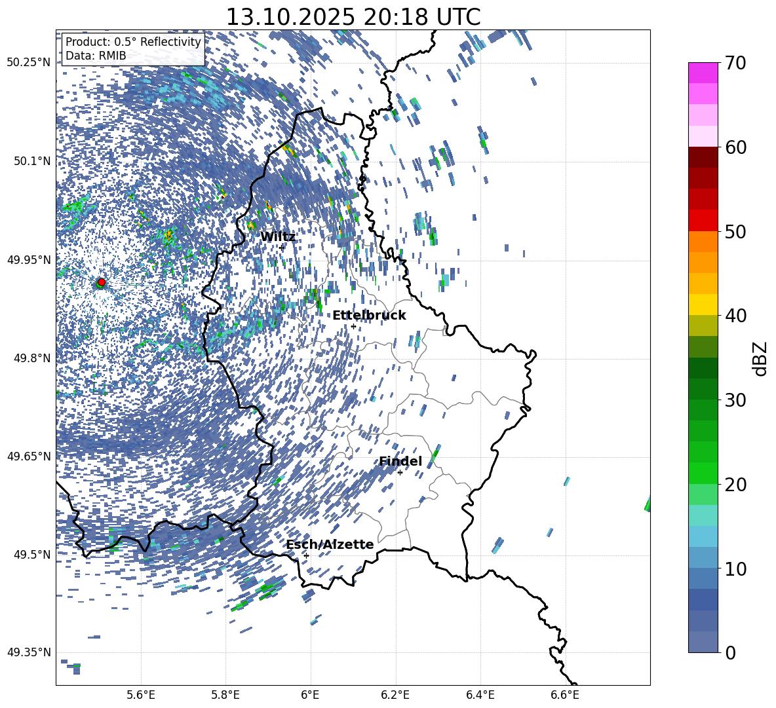
Task: Click the 49.5°N latitude label
Action: [31, 554]
